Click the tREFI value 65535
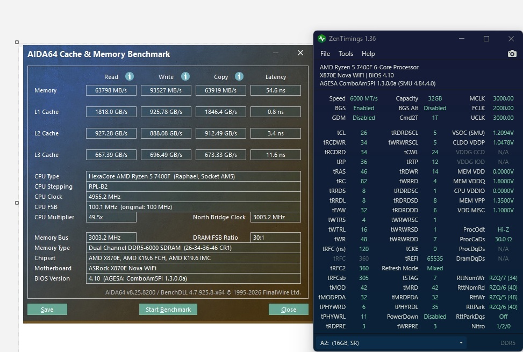Viewport: 523px width, 352px height. 435,258
